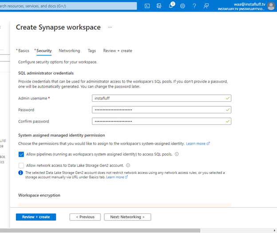Click the scroll right arrow at the bottom

click(274, 230)
